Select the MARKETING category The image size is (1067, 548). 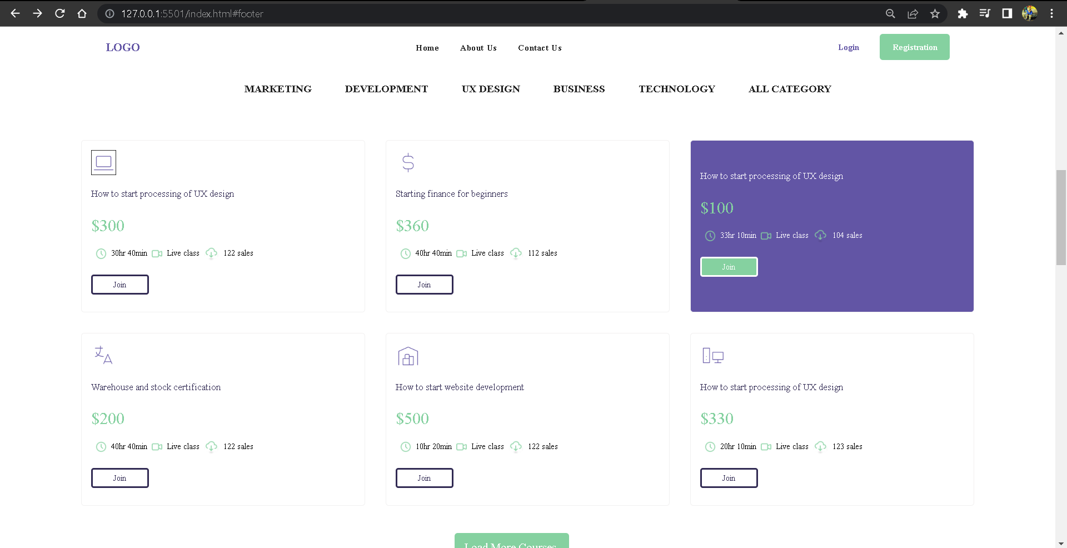[x=278, y=89]
